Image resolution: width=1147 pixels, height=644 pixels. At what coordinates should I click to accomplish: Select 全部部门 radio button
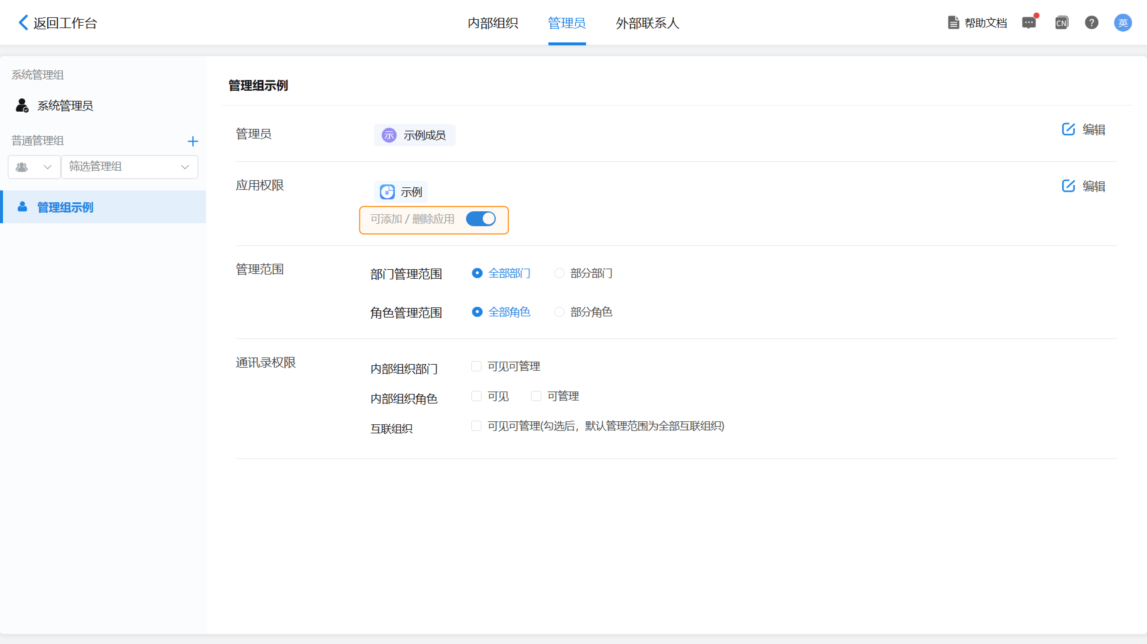477,273
